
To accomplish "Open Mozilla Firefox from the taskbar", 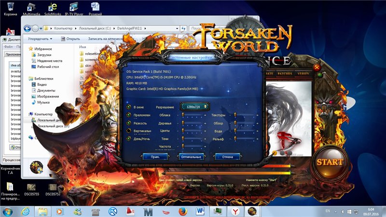I will (183, 212).
